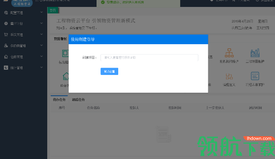Image resolution: width=275 pixels, height=159 pixels.
Task: Click the 到达时间 column header
Action: click(x=256, y=107)
